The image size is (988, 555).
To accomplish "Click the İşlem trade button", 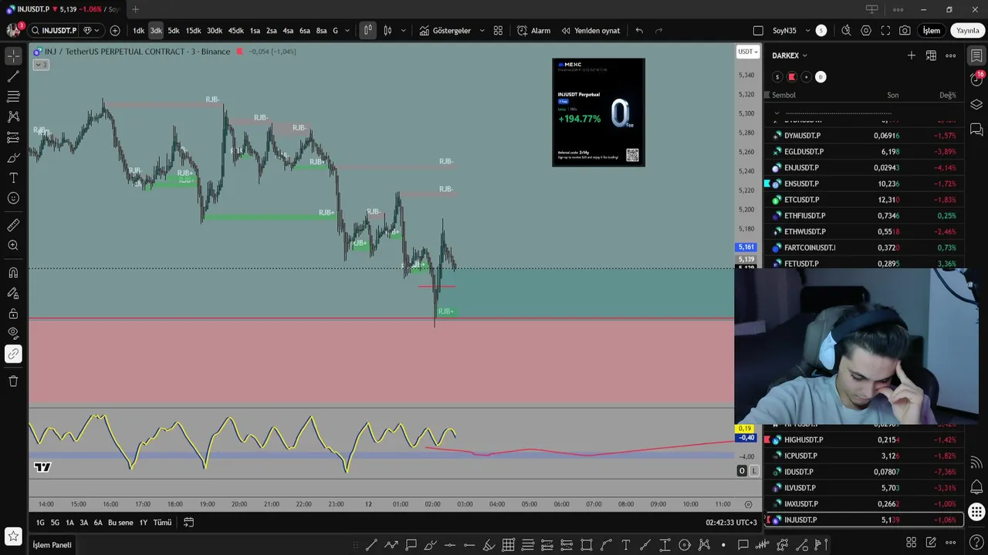I will [x=932, y=31].
